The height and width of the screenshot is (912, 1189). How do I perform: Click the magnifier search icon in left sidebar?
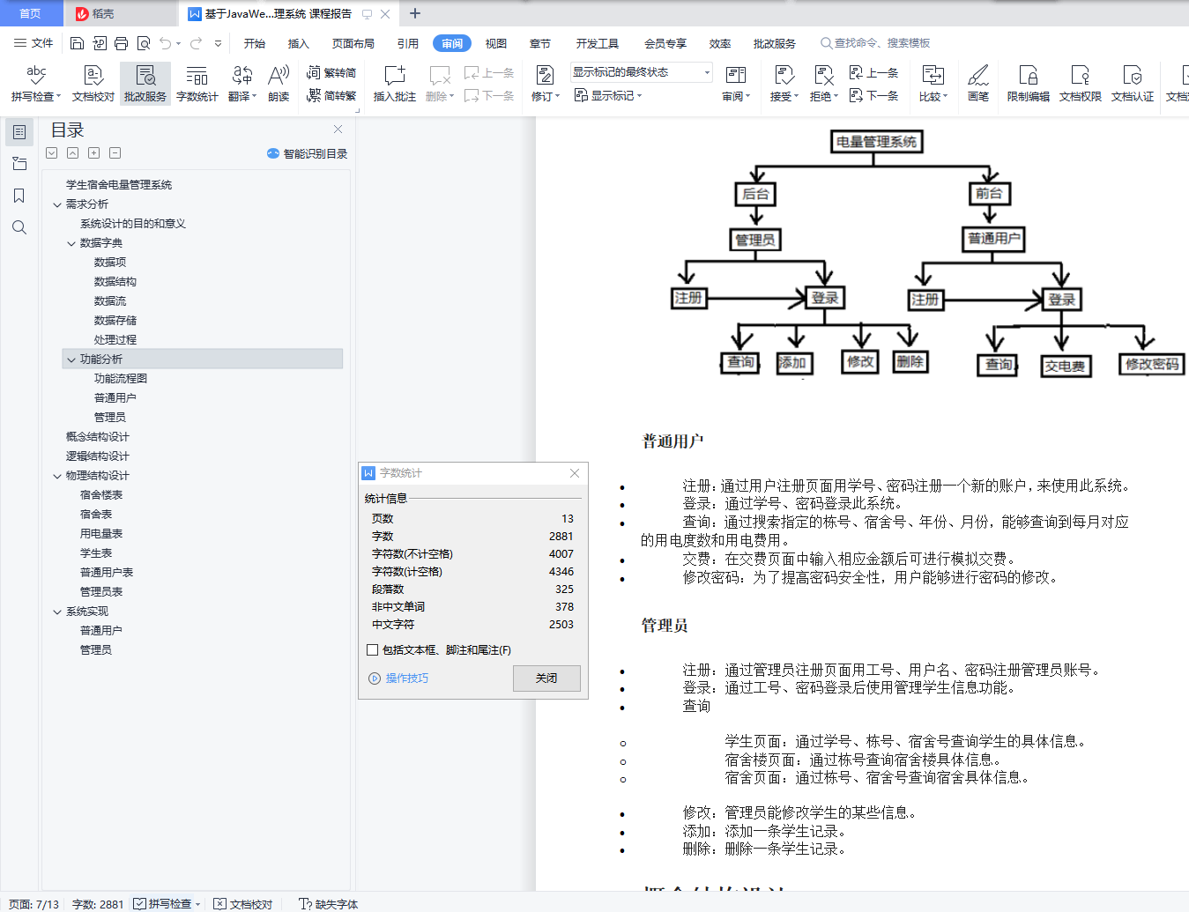click(x=19, y=227)
